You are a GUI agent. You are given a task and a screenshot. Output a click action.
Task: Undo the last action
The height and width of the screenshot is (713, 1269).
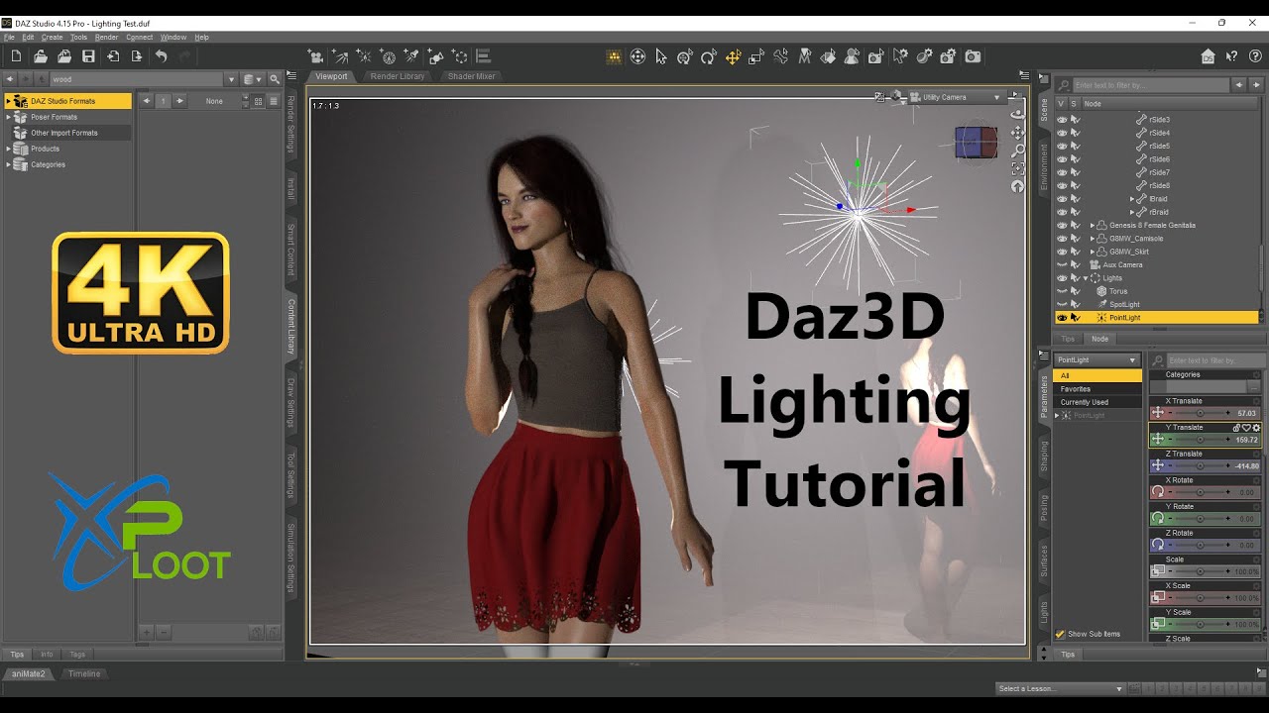[161, 56]
